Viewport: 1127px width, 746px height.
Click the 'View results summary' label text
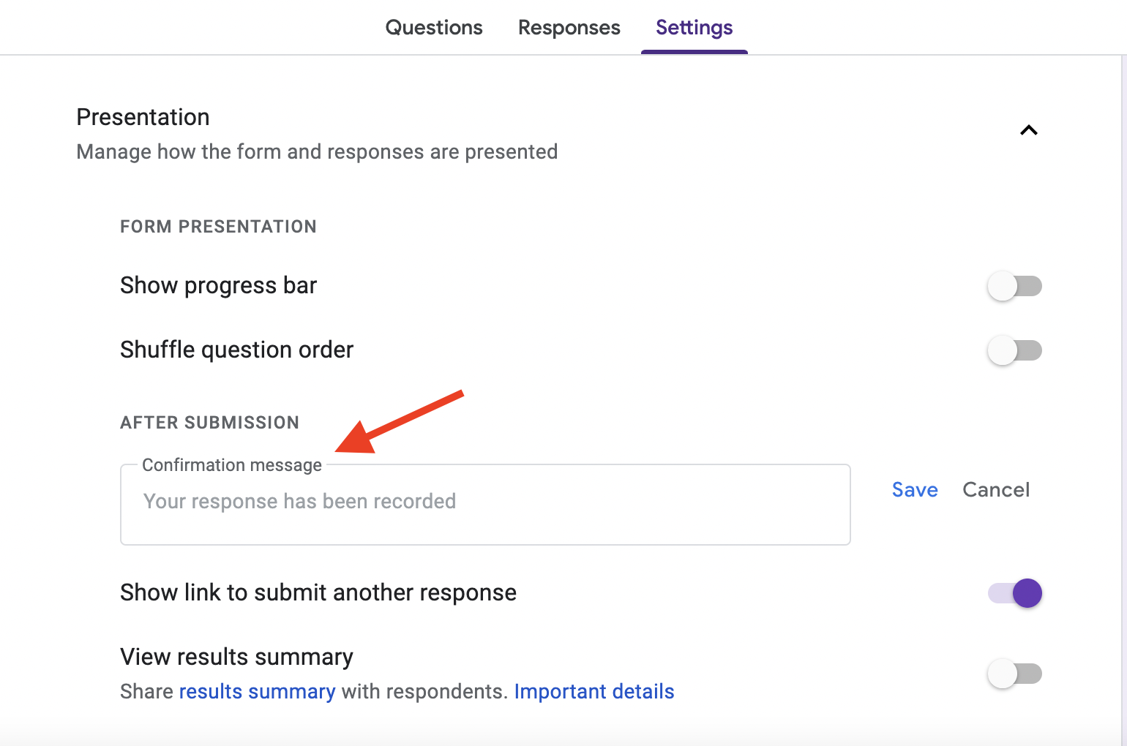coord(236,657)
